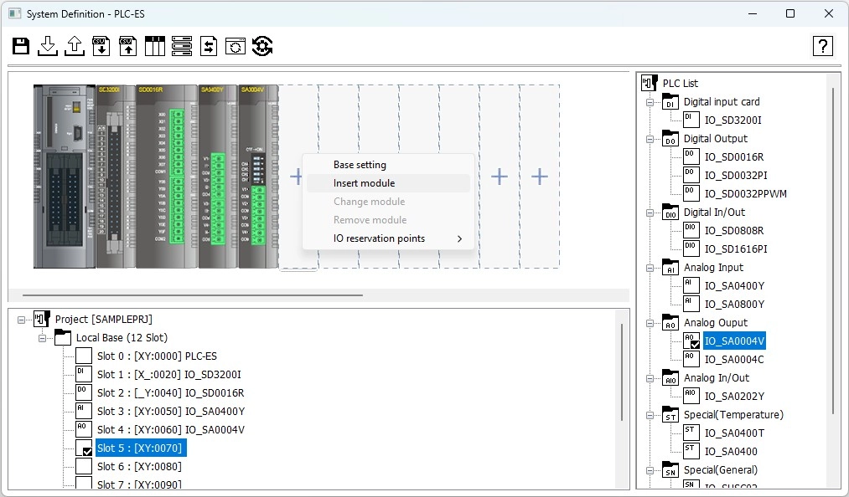Screen dimensions: 849x497
Task: Click the gear sync toolbar icon
Action: tap(262, 46)
